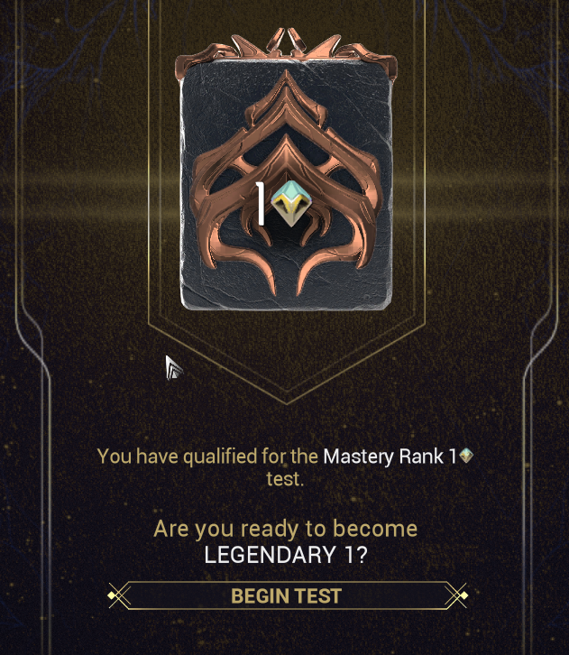Click the right diamond ornament of Begin Test

point(463,595)
